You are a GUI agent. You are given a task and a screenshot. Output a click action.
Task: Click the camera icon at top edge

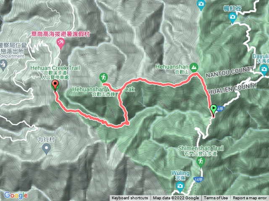pos(201,4)
